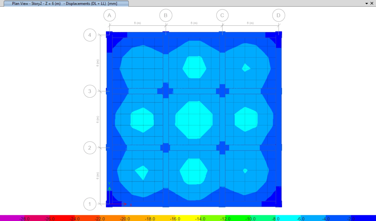Click the -20.0 orange legend value
Screen dimensions: 376x221
pyautogui.click(x=125, y=219)
